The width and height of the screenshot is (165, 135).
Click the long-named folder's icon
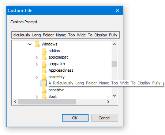[44, 83]
